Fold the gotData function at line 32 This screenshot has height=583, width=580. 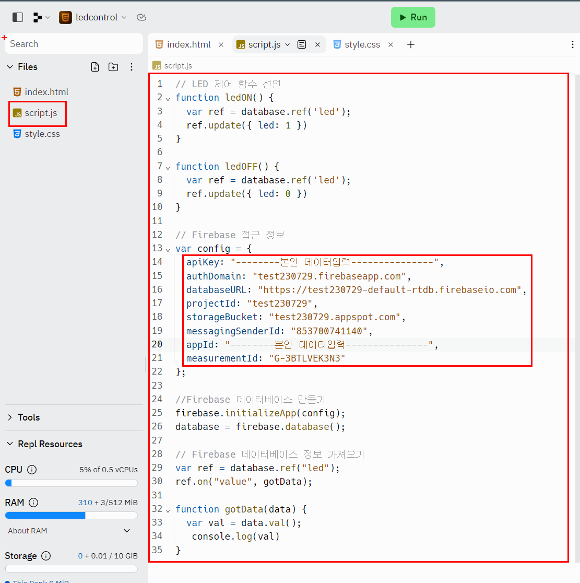[168, 510]
